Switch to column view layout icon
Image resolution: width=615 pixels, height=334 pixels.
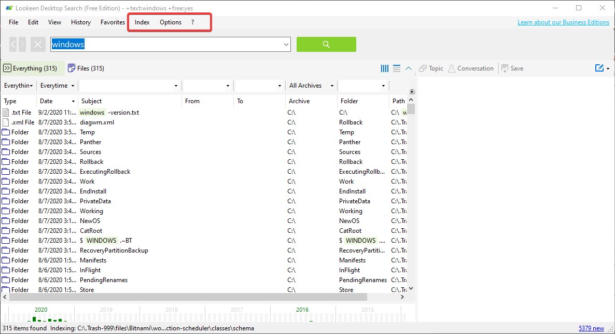click(x=384, y=68)
